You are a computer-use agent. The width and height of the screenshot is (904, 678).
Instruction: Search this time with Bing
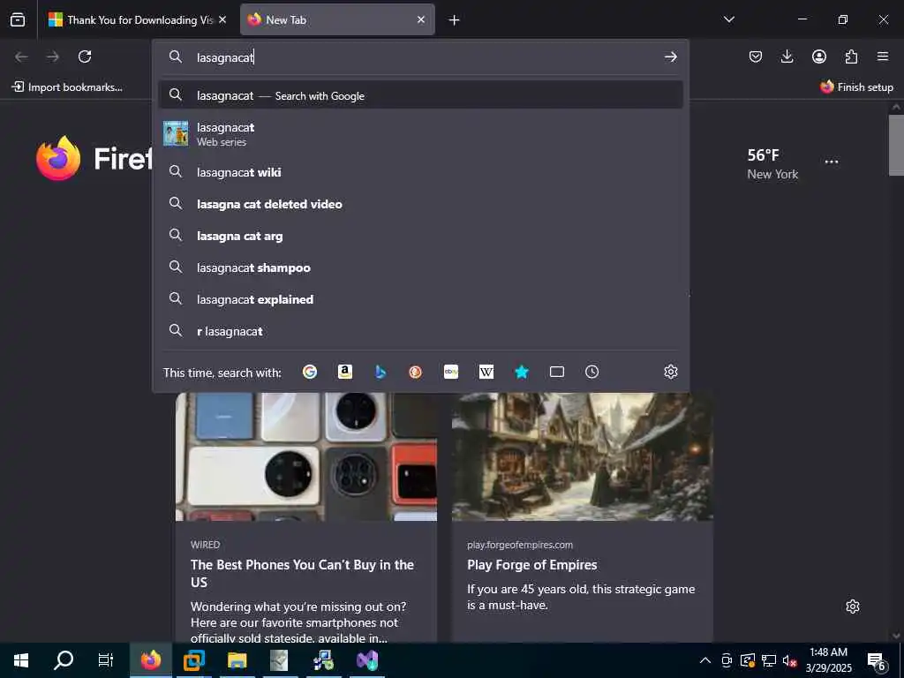click(x=380, y=372)
